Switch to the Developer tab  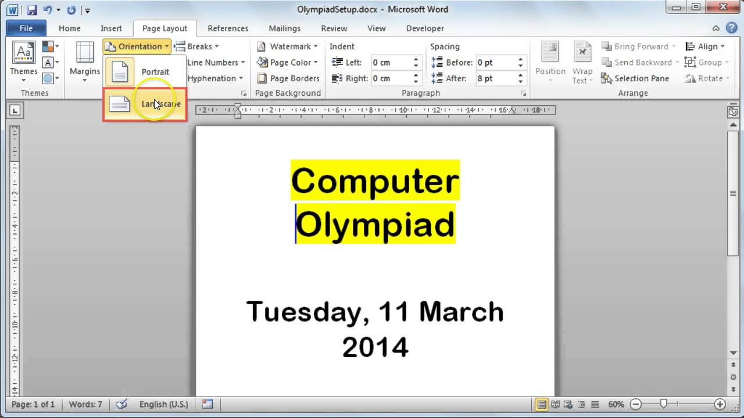425,28
